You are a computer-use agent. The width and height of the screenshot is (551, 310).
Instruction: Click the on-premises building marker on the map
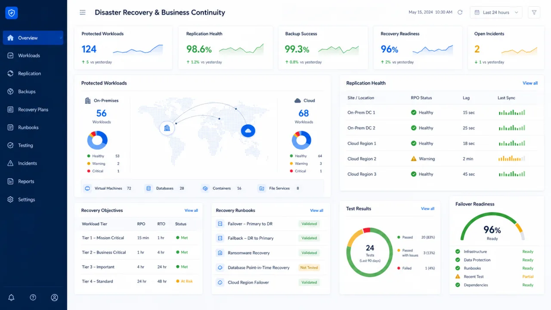click(167, 128)
